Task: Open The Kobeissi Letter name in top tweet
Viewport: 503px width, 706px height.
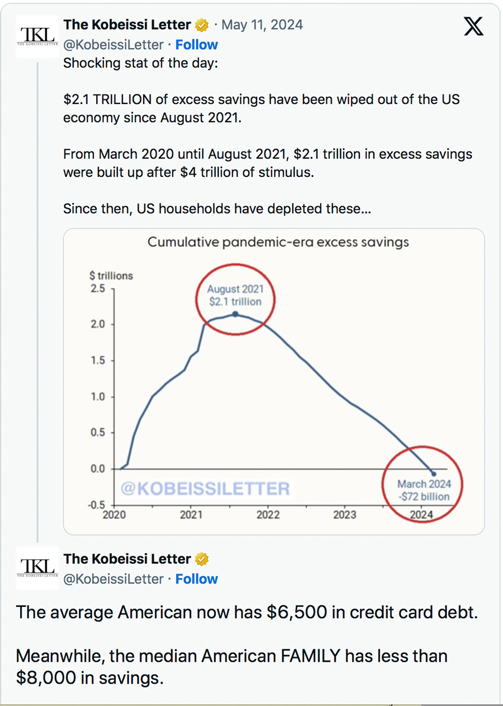Action: 127,25
